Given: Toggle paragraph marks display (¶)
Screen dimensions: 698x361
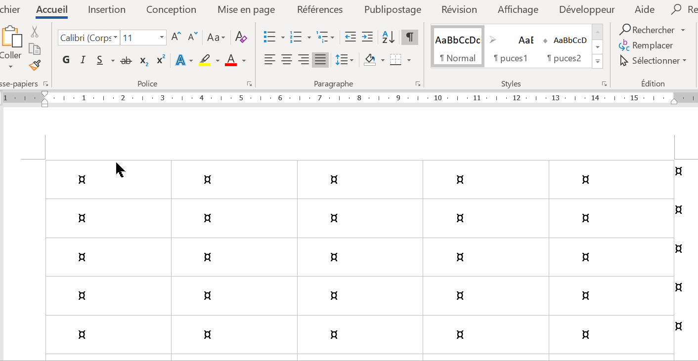Looking at the screenshot, I should [x=409, y=37].
